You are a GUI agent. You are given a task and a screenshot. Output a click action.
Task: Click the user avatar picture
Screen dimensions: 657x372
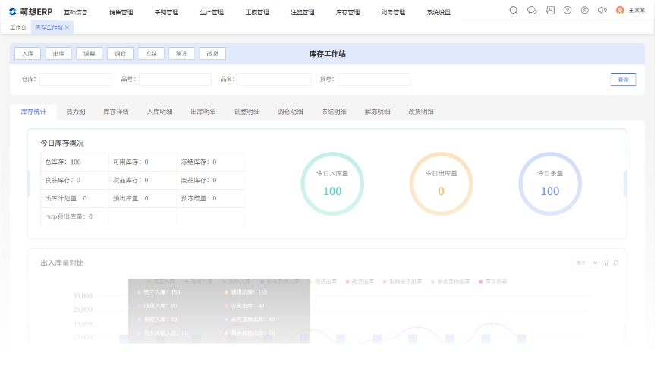pyautogui.click(x=620, y=11)
